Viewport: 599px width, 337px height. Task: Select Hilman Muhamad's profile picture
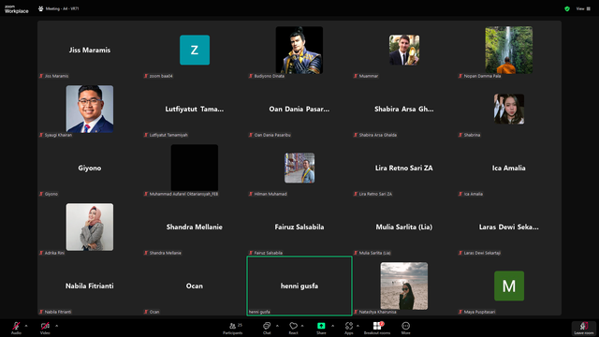click(299, 168)
